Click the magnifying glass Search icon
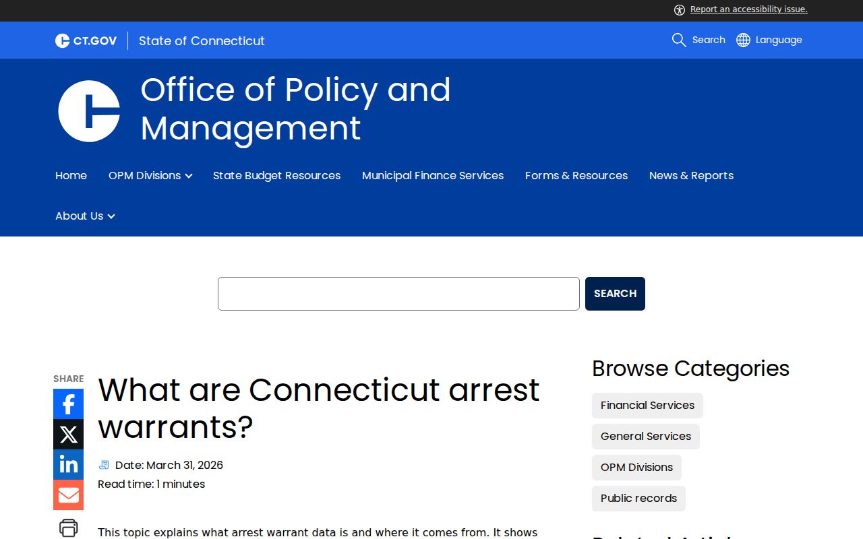Viewport: 863px width, 539px height. pyautogui.click(x=679, y=40)
